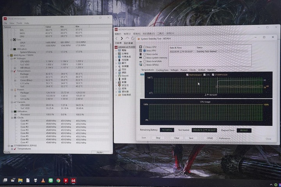Uncheck the Stress FPU checkbox
The image size is (281, 187).
tap(144, 51)
